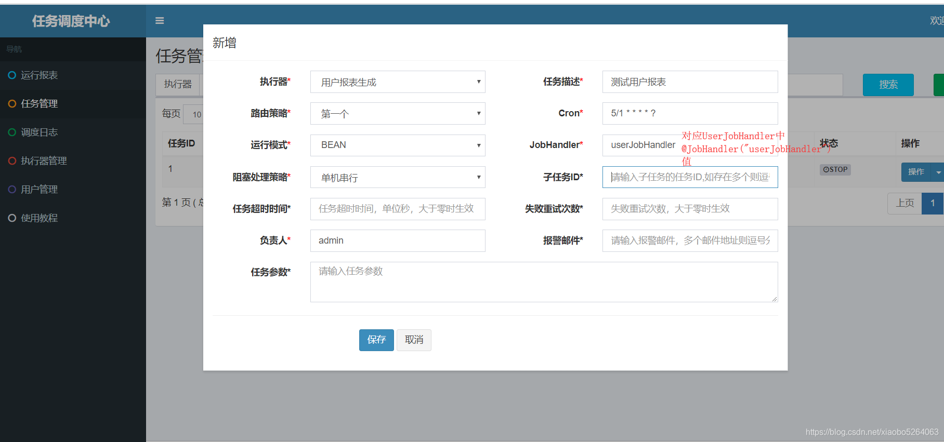
Task: Click the Cron expression input field
Action: (690, 113)
